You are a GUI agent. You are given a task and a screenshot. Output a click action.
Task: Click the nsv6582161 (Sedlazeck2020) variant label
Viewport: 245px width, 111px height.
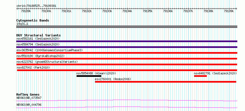38,39
